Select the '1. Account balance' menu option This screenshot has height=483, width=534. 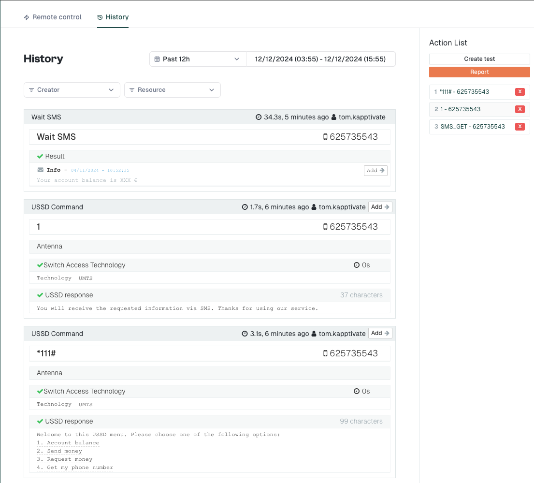click(68, 443)
